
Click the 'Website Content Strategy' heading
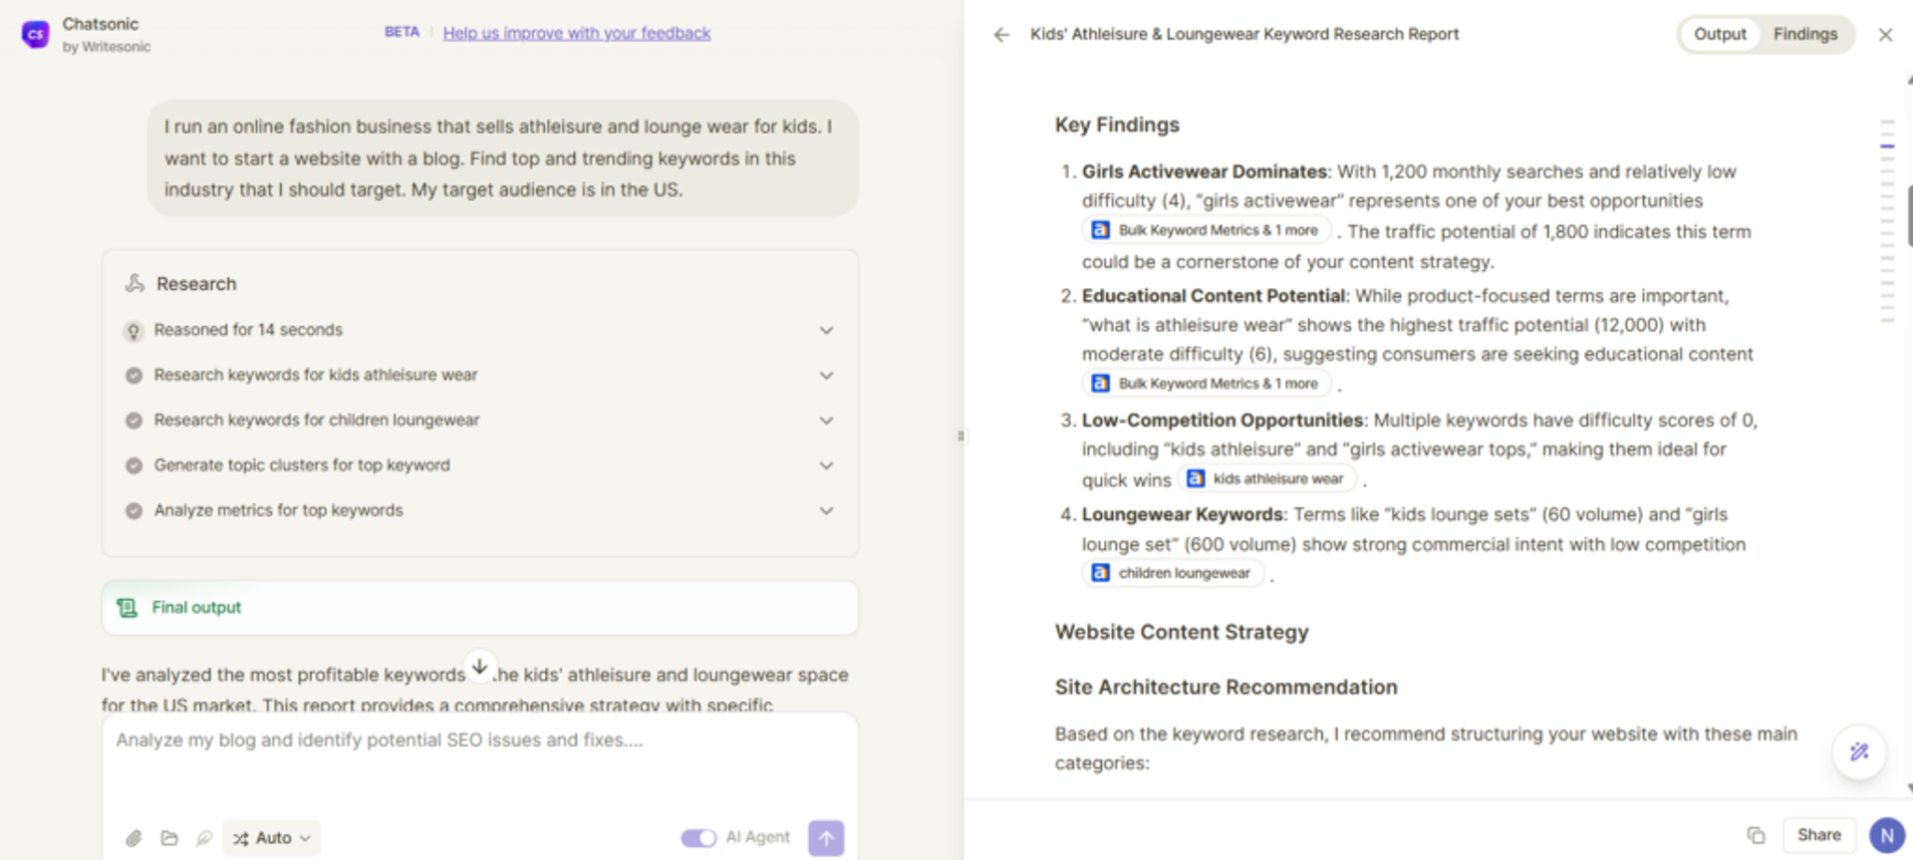[x=1182, y=632]
